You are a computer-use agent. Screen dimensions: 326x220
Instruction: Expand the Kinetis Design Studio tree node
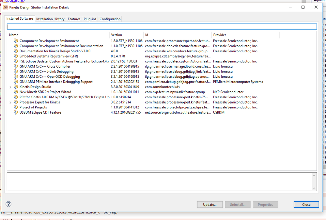click(10, 87)
